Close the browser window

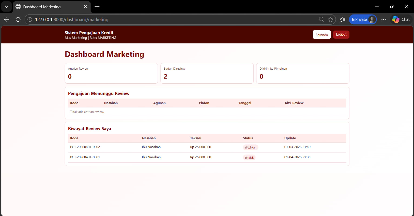point(407,6)
